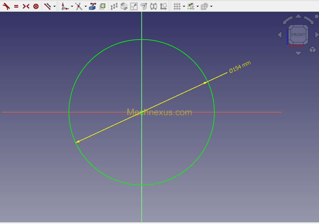Select the dimension constraint tool

click(x=47, y=6)
